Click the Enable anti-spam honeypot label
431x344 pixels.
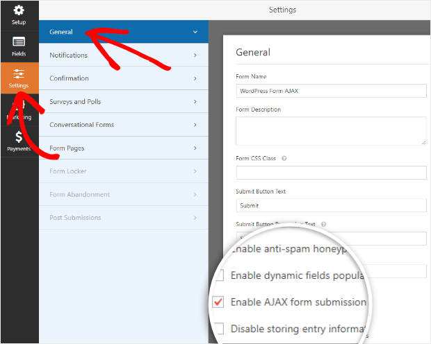[x=288, y=249]
